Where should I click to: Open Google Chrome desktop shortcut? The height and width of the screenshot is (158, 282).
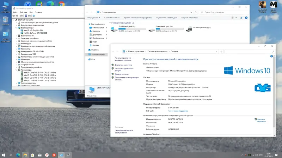(61, 4)
